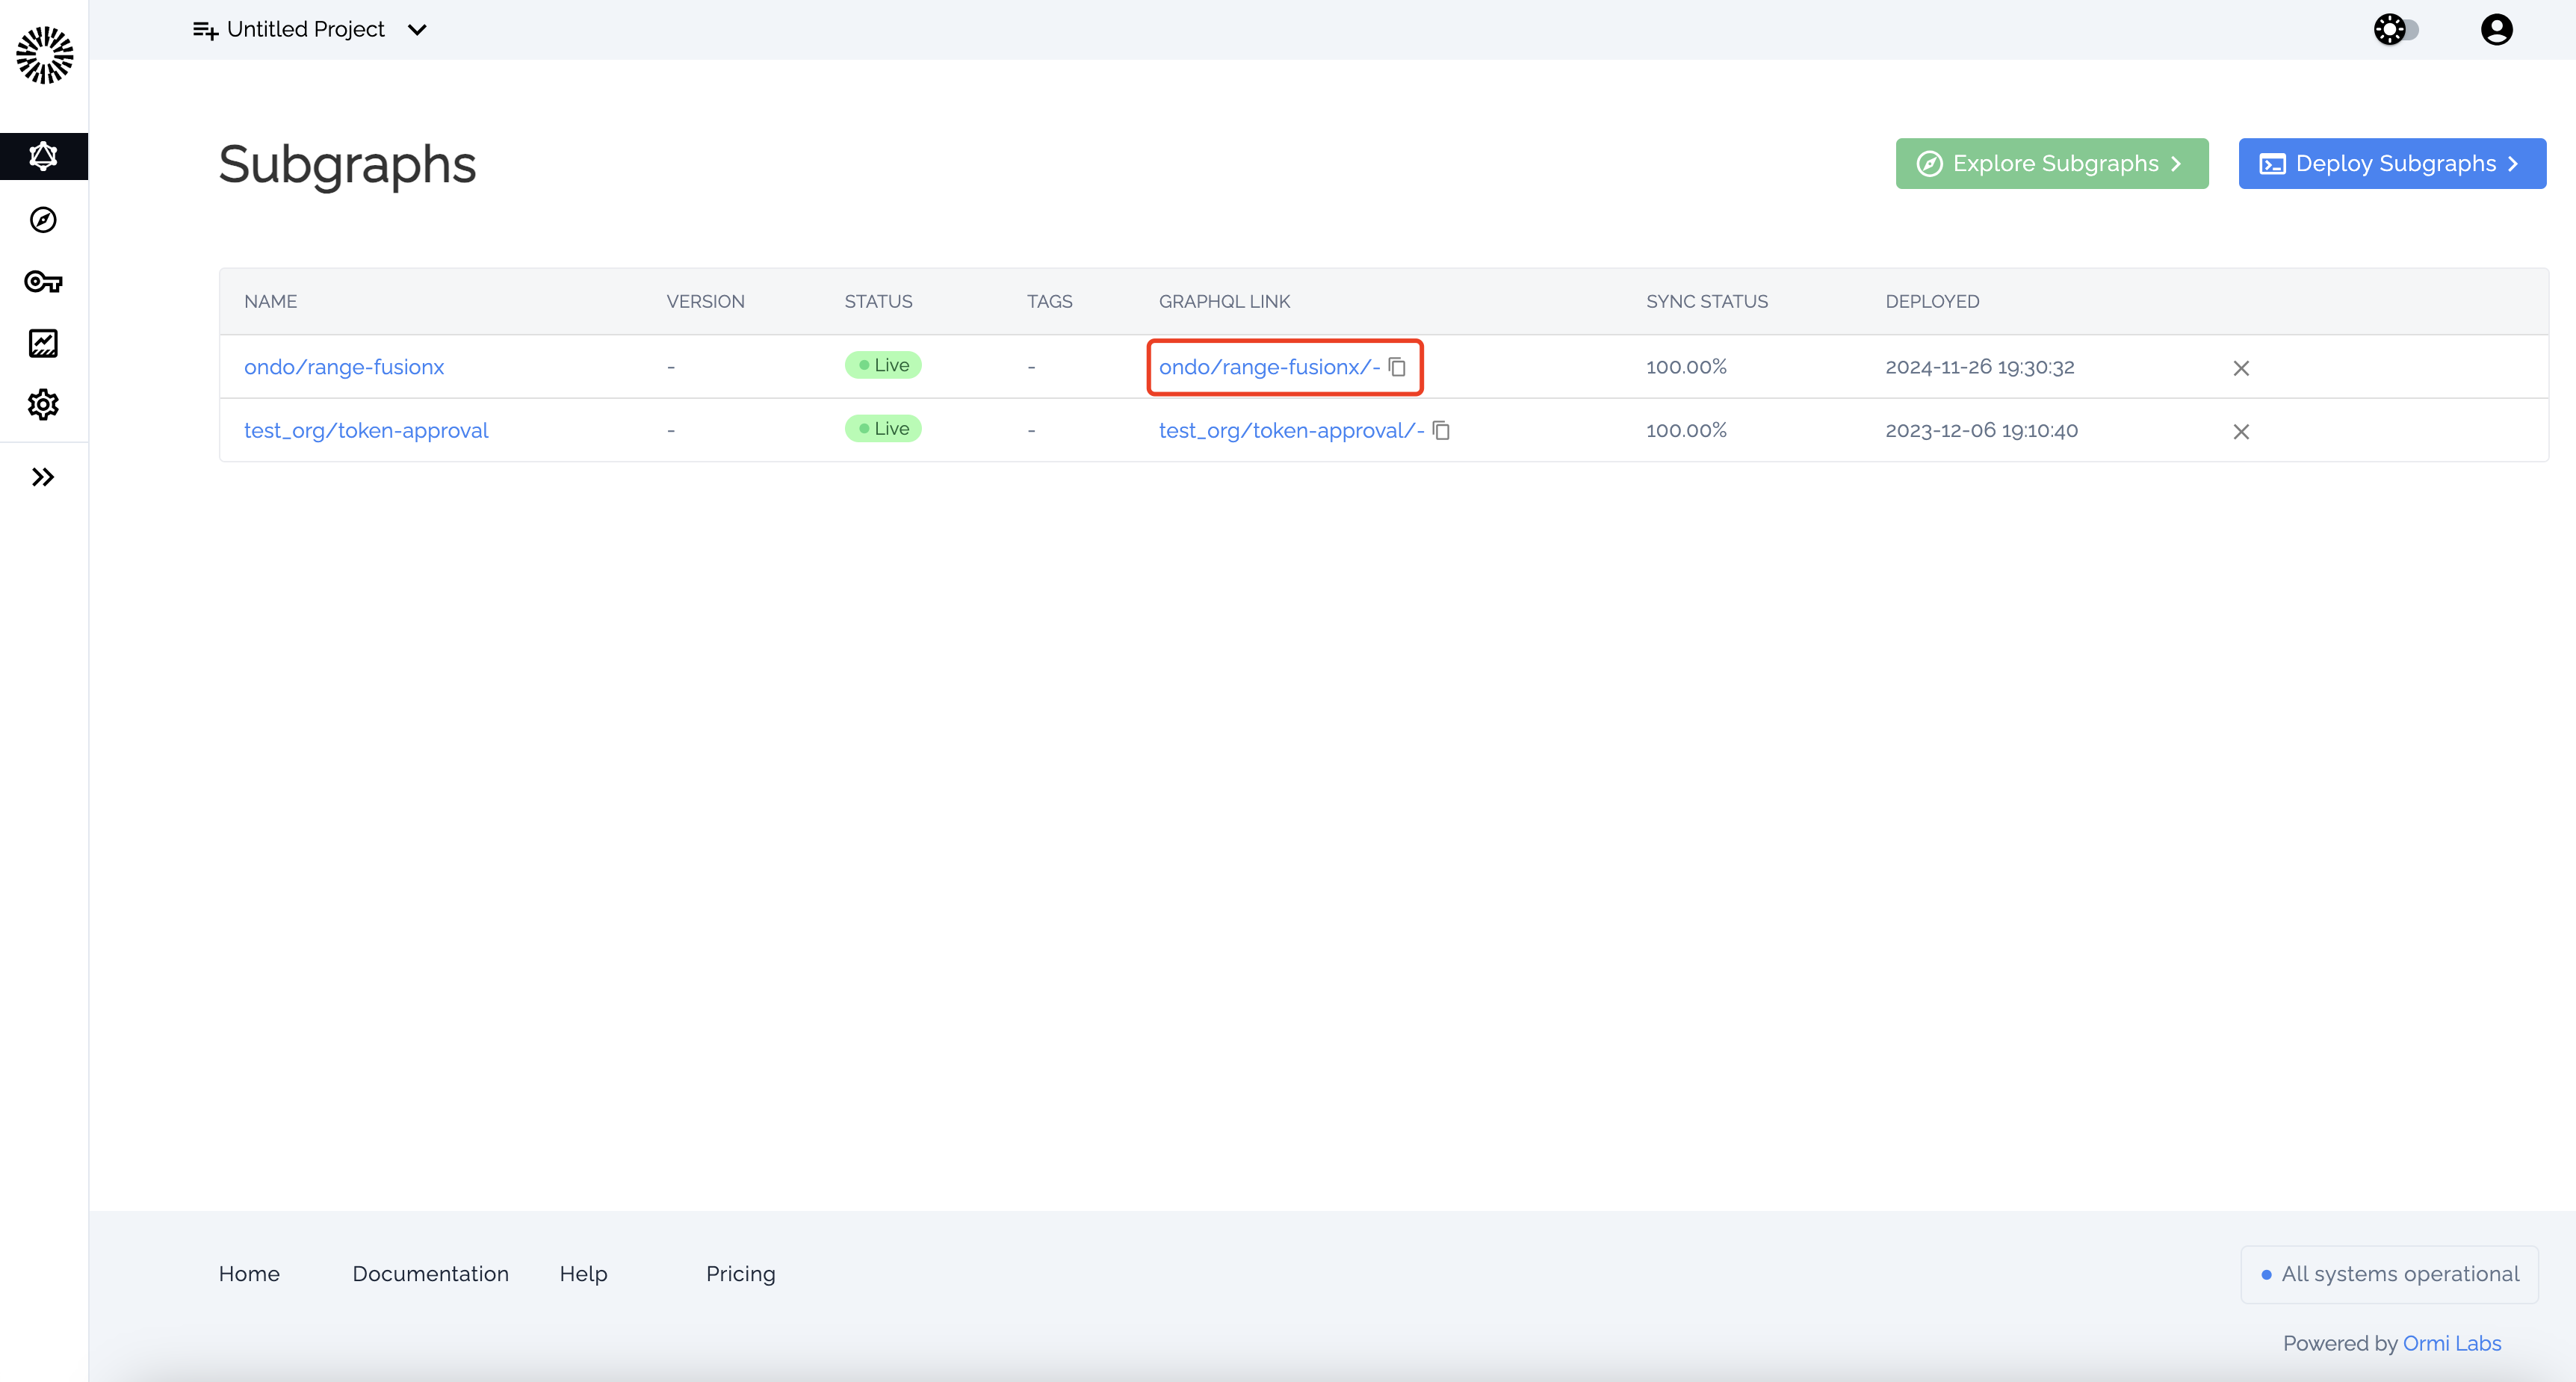Open the Home footer link
The width and height of the screenshot is (2576, 1382).
pos(249,1273)
